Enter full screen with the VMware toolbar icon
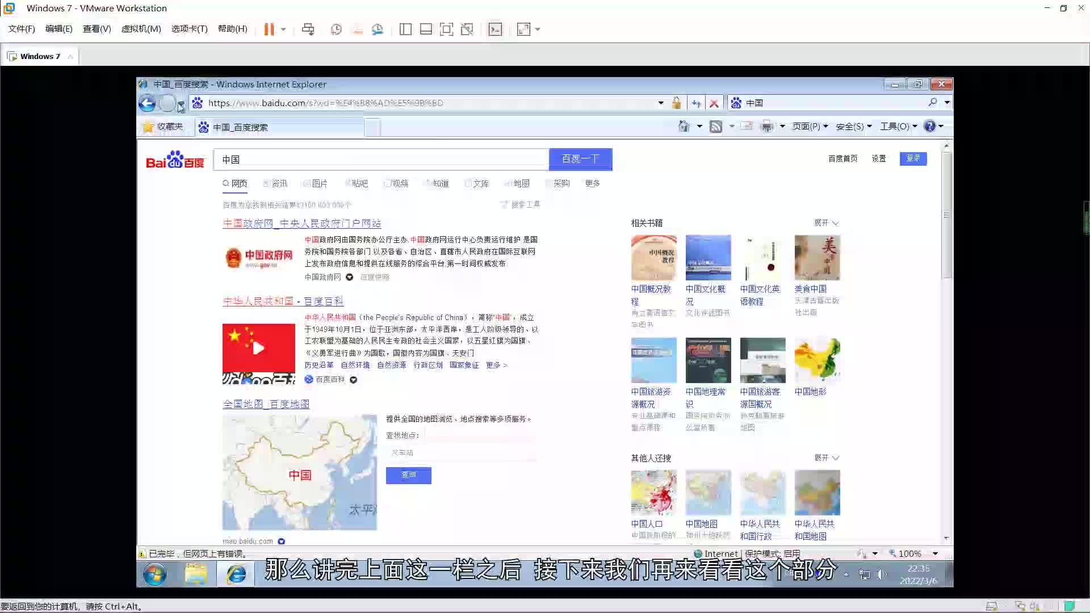Viewport: 1090px width, 613px height. 447,30
